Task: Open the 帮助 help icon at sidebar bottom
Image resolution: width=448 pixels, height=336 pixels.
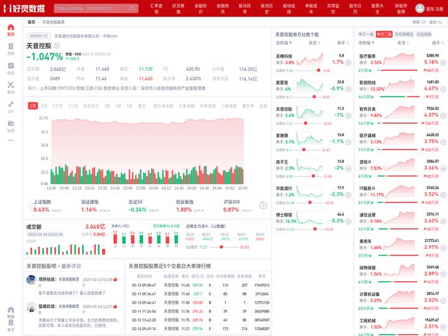Action: coord(11,310)
